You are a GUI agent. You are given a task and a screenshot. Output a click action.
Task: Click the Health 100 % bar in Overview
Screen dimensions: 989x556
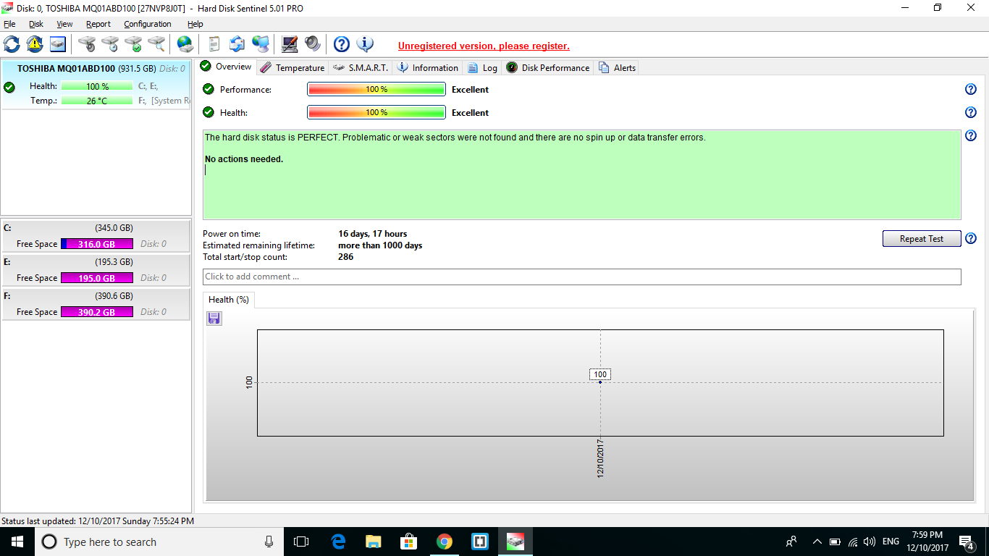tap(376, 113)
